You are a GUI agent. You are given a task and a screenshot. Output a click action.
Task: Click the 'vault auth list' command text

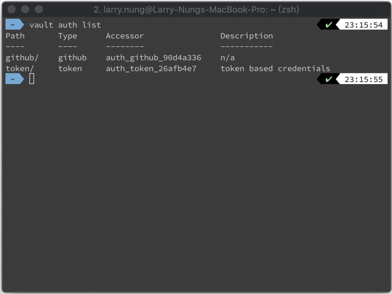click(65, 25)
